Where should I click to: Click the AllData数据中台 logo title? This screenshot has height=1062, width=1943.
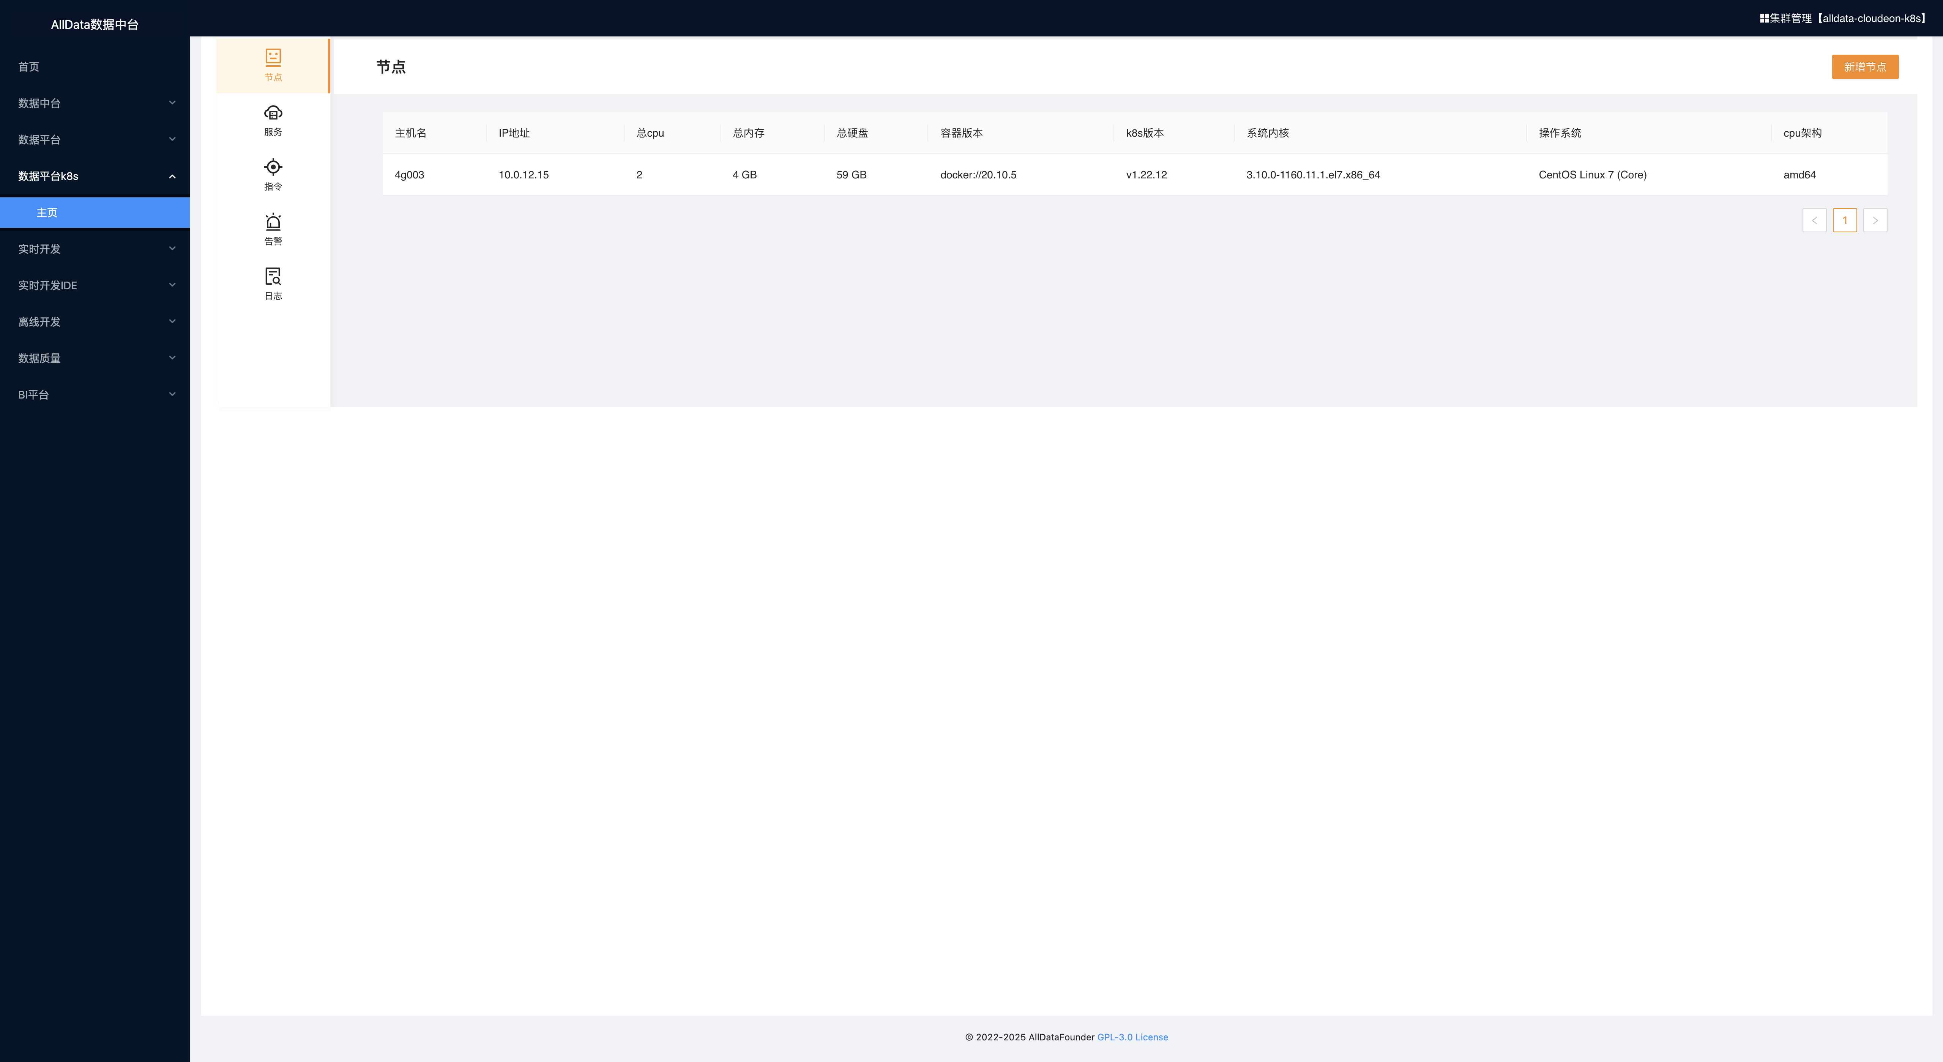click(95, 24)
